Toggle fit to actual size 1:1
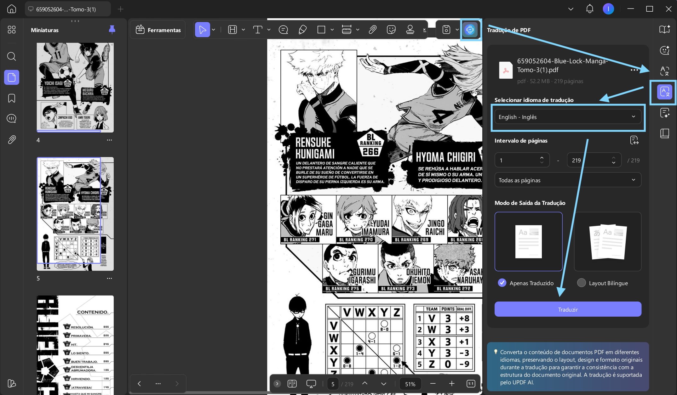Image resolution: width=677 pixels, height=395 pixels. pos(471,383)
